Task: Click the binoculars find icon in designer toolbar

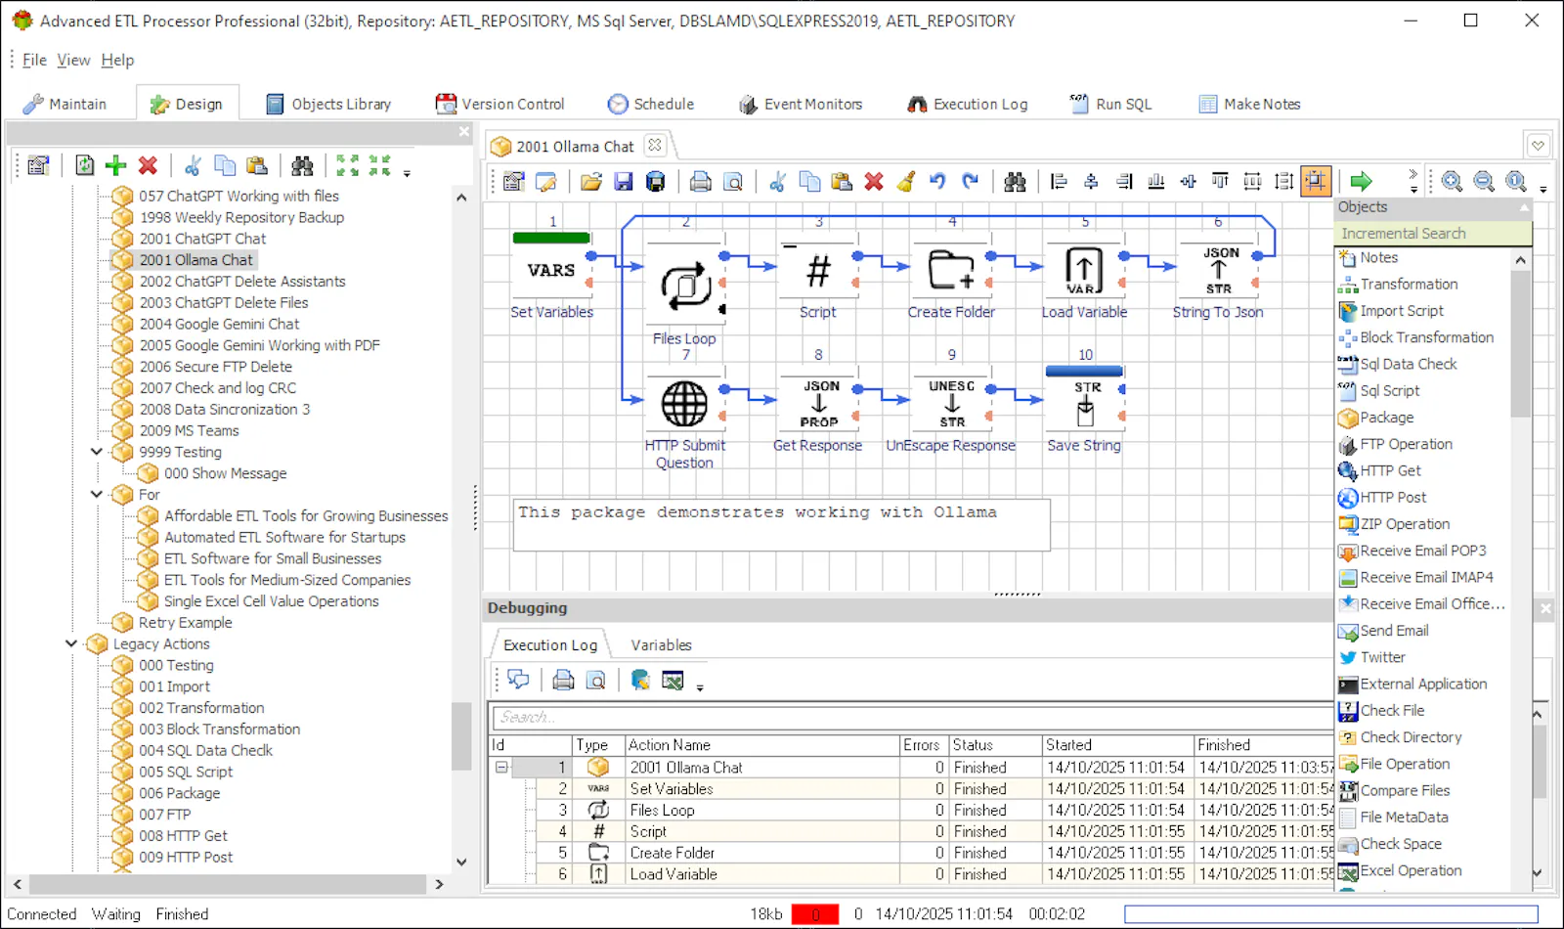Action: (1015, 181)
